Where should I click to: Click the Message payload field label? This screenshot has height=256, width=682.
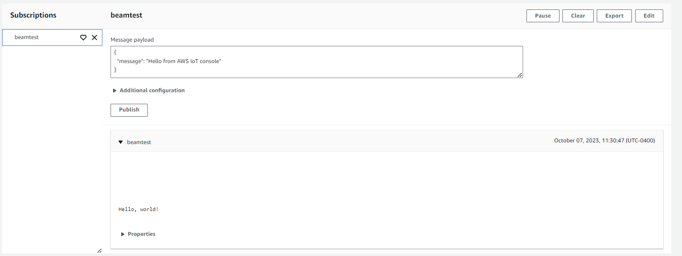[132, 40]
